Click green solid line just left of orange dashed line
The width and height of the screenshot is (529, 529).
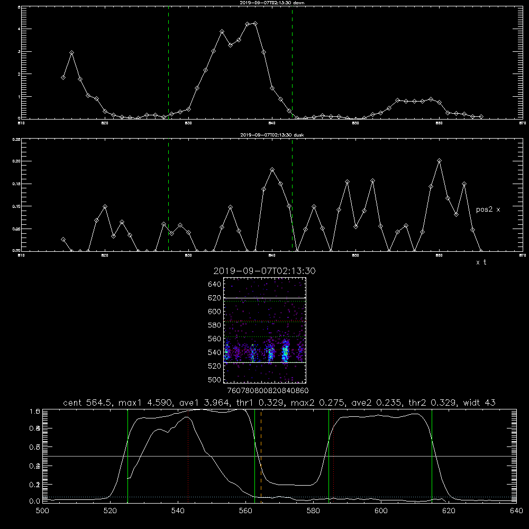coord(255,455)
